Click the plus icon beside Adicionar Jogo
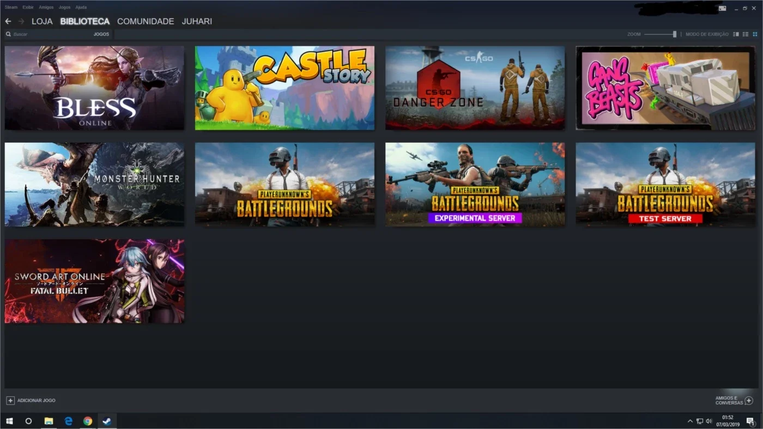Image resolution: width=763 pixels, height=429 pixels. tap(10, 400)
